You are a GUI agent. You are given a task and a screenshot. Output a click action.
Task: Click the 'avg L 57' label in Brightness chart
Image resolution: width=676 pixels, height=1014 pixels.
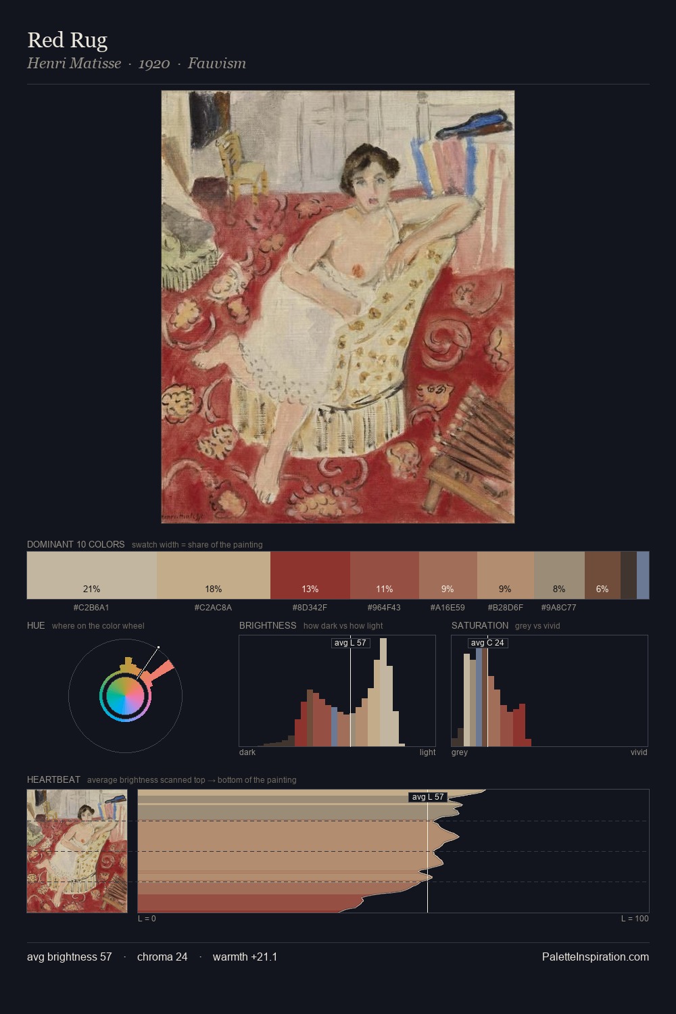point(351,643)
